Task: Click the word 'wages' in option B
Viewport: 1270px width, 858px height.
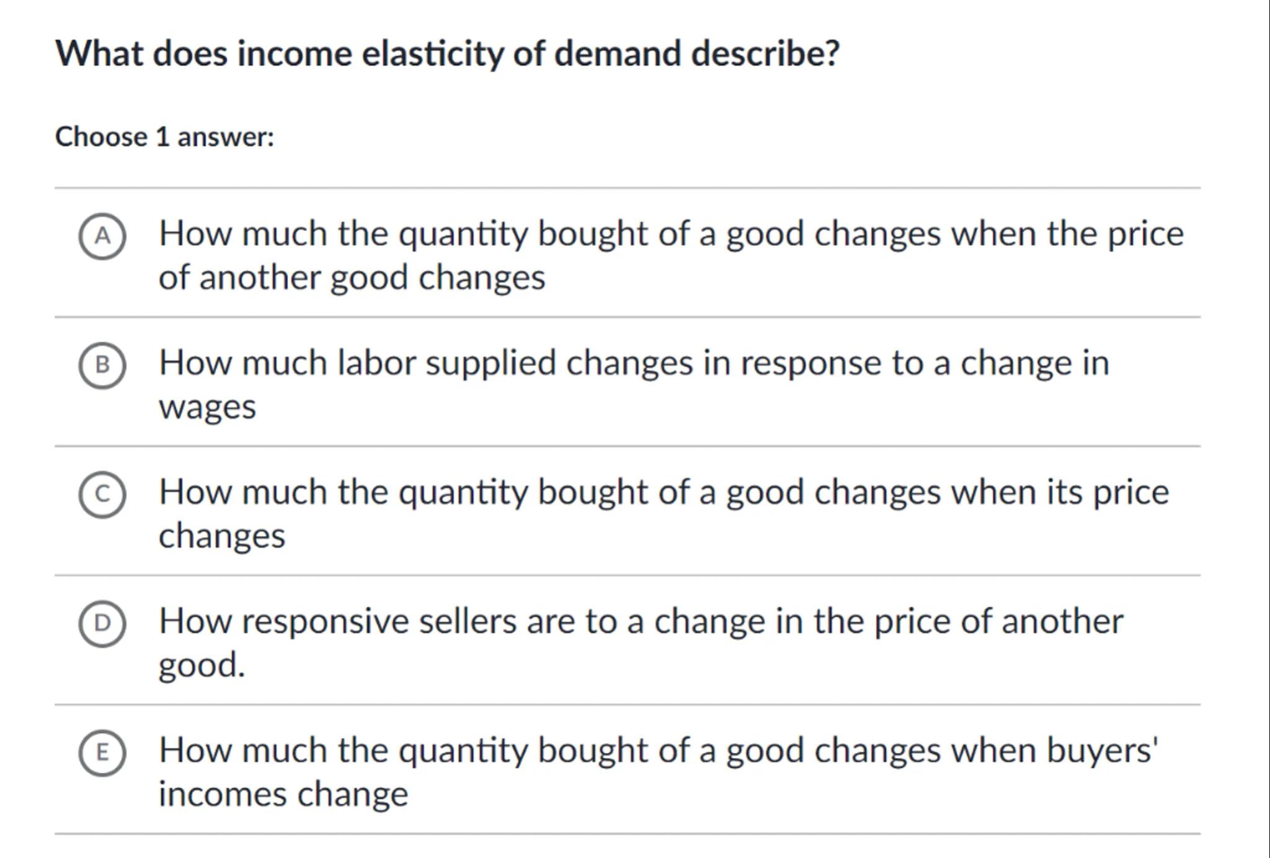Action: tap(207, 407)
